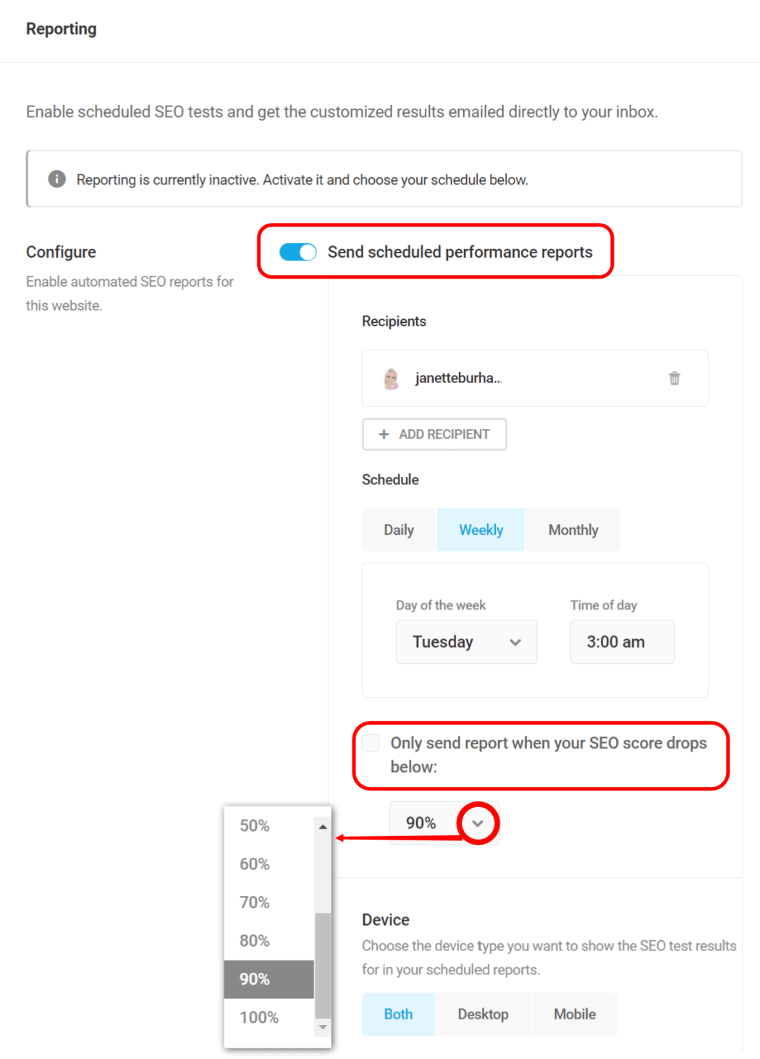Choose Desktop device option
This screenshot has width=760, height=1059.
[x=483, y=1014]
